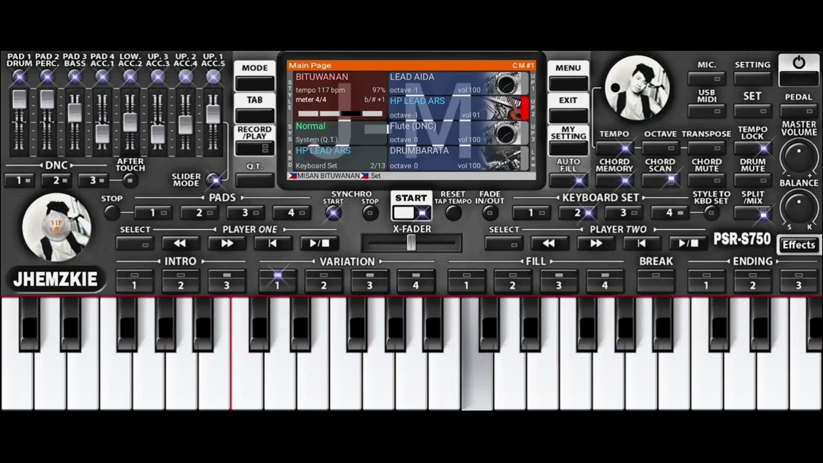Image resolution: width=823 pixels, height=463 pixels.
Task: Fast-forward Player One
Action: coord(227,244)
